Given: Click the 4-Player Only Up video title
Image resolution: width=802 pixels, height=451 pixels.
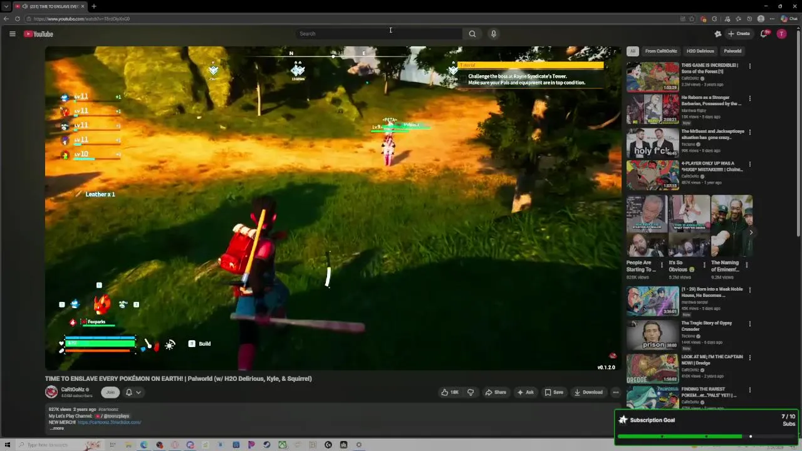Looking at the screenshot, I should pos(712,166).
